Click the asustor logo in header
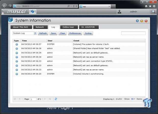158x114 pixels. 17,12
